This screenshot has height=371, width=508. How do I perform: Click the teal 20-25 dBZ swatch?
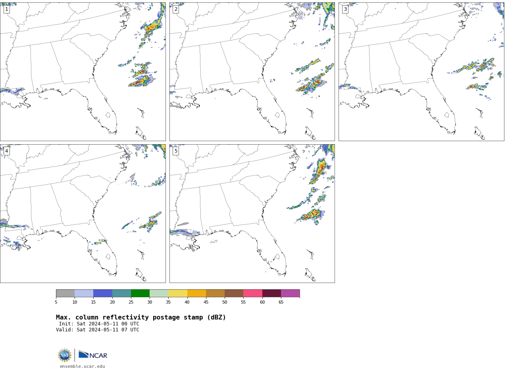pyautogui.click(x=121, y=293)
